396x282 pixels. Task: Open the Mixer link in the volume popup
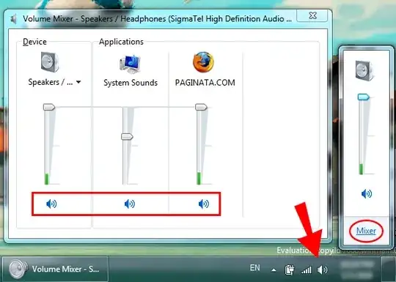[366, 231]
